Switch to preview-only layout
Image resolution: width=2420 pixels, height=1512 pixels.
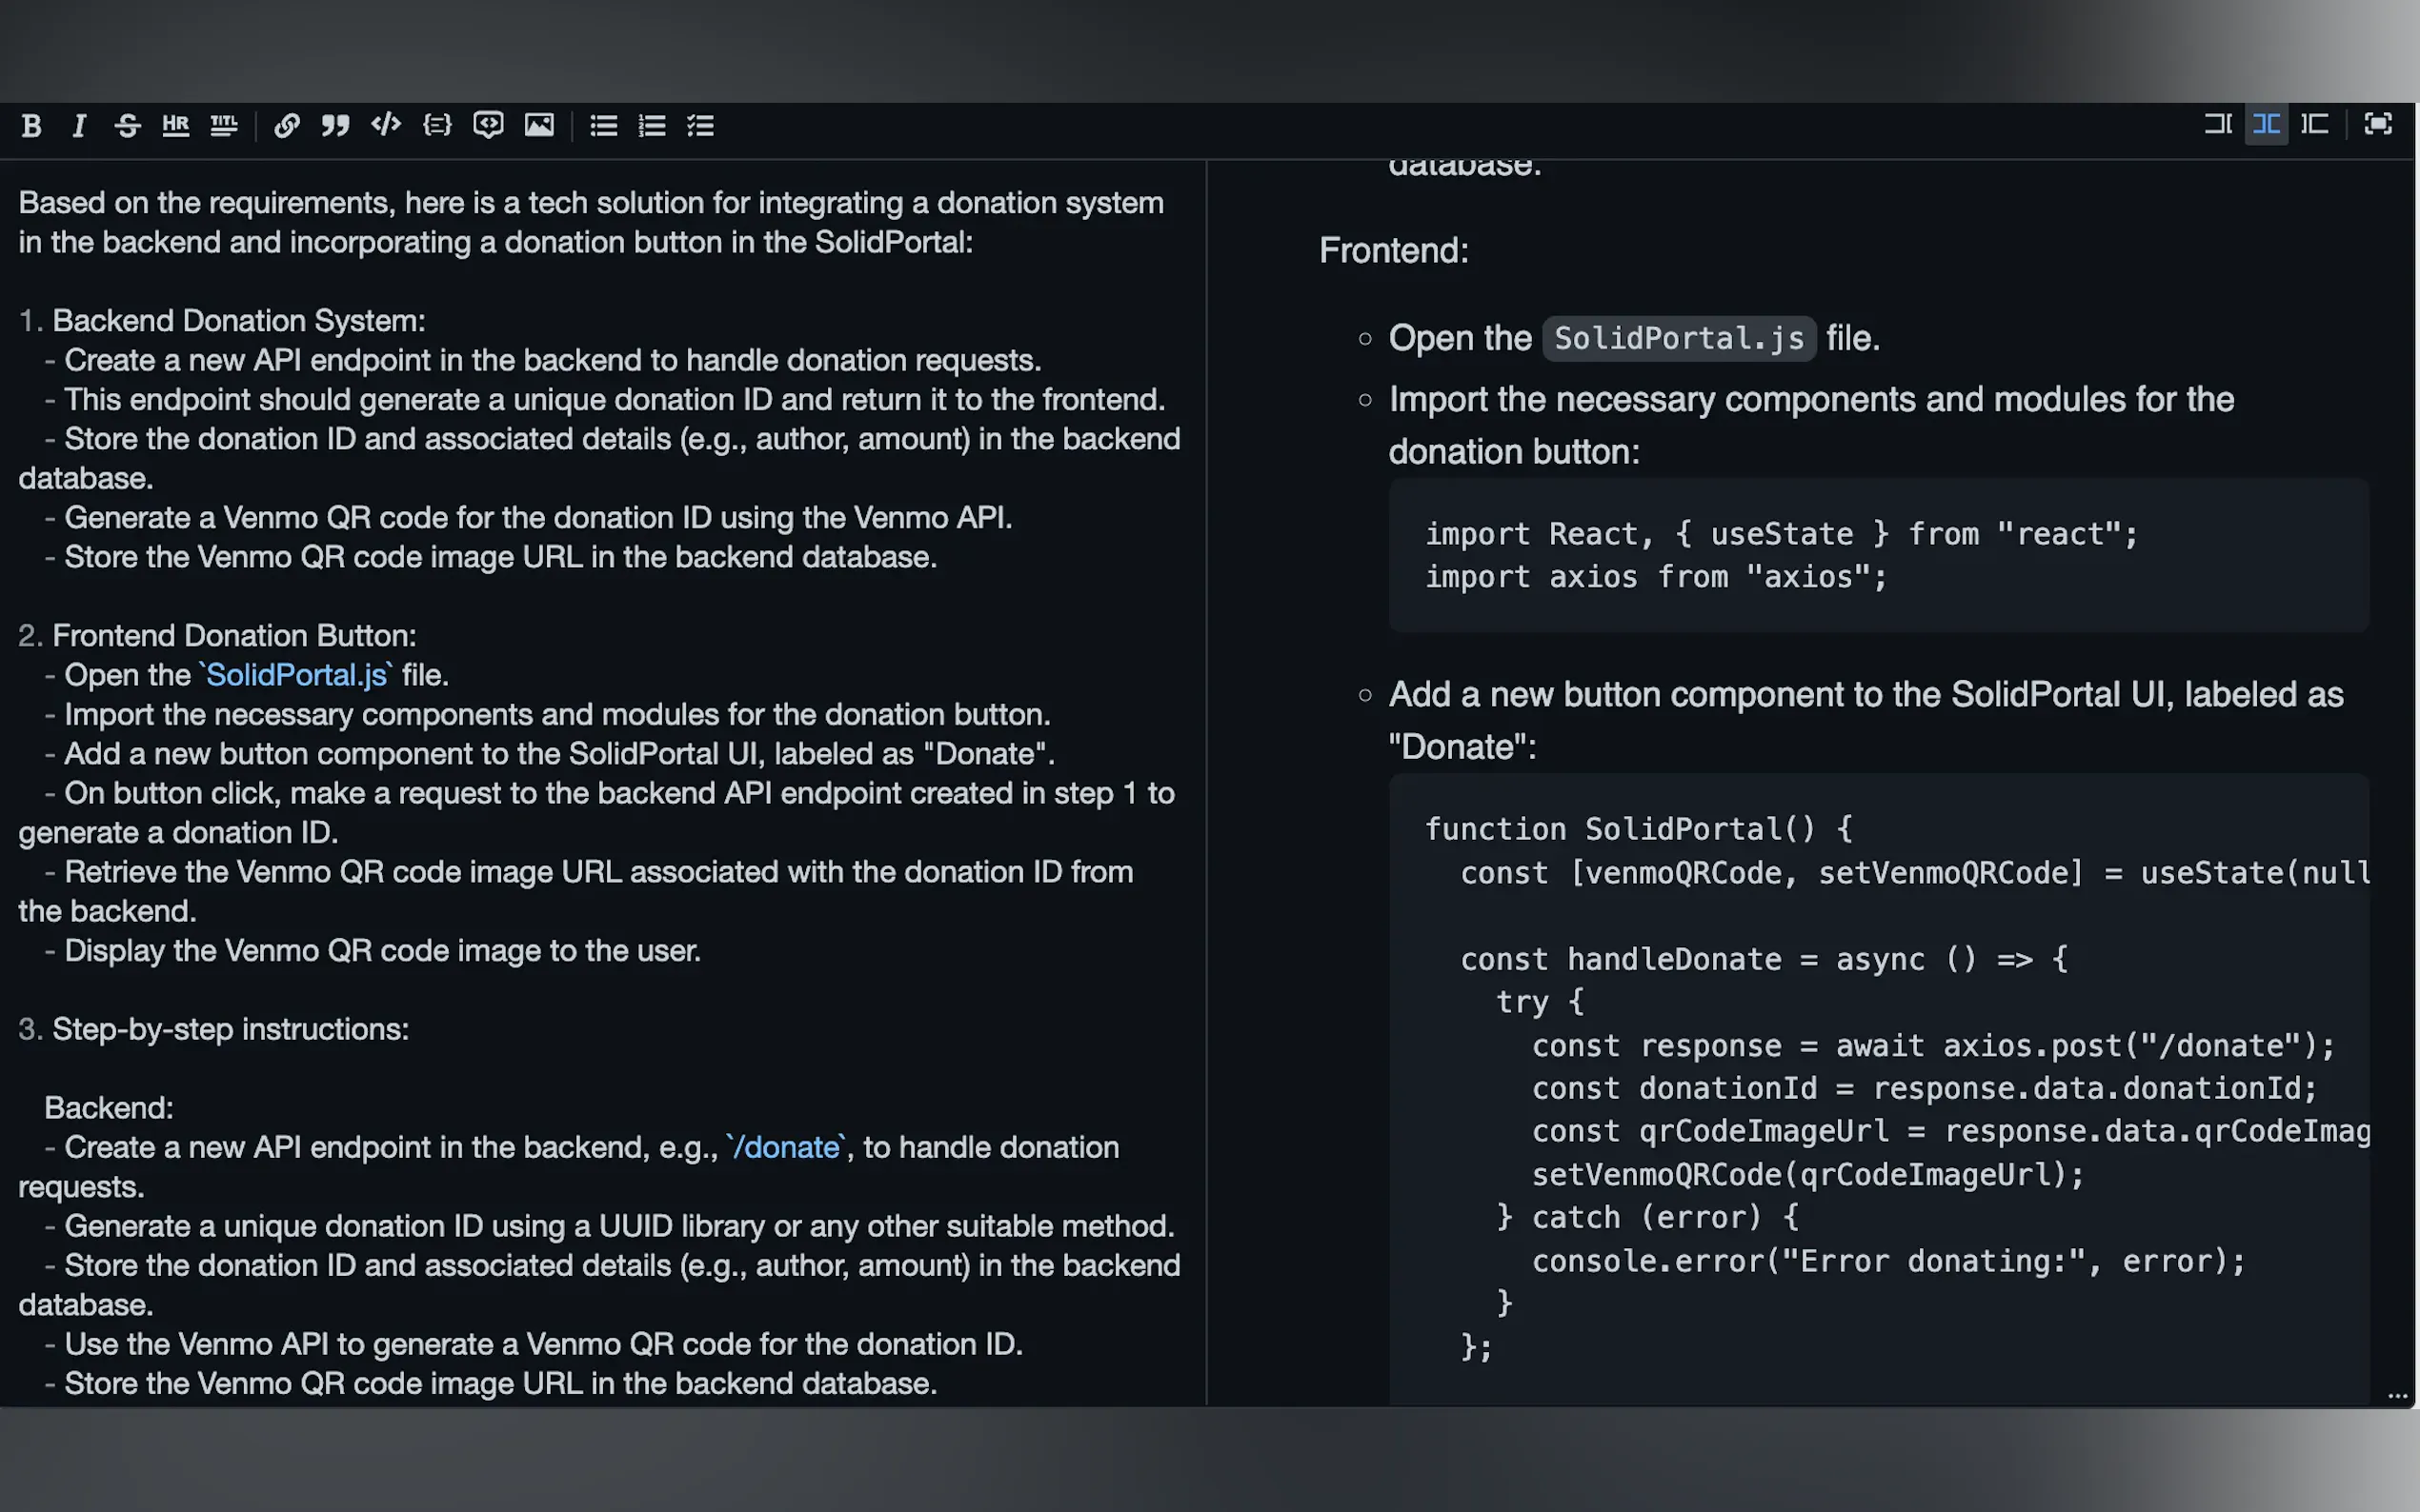(x=2315, y=125)
